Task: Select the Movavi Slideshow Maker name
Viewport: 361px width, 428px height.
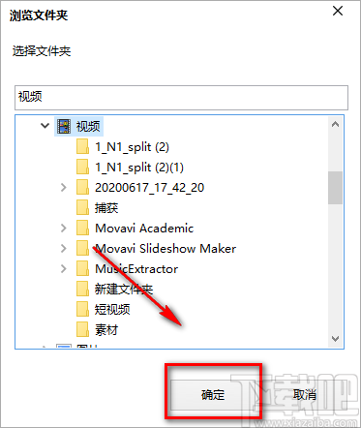Action: [165, 249]
